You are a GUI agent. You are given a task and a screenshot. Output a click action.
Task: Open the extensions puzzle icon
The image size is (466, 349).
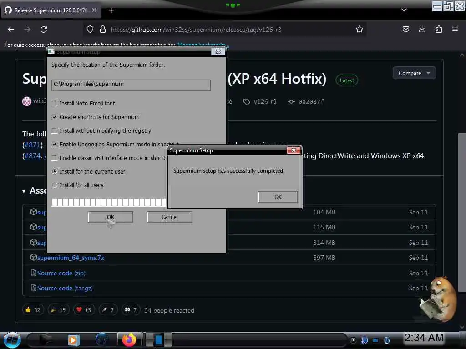439,30
